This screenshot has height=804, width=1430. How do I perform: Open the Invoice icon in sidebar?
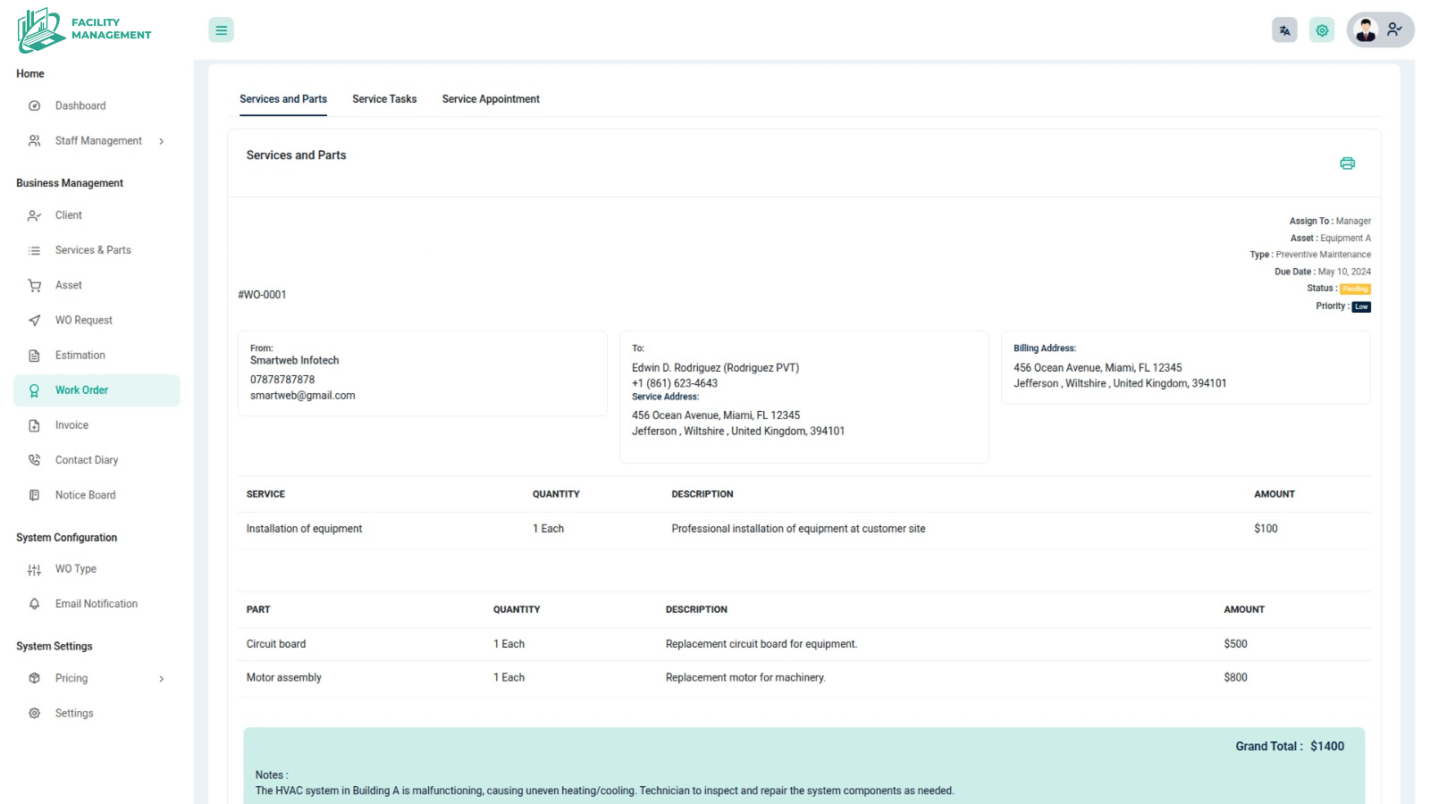click(x=35, y=426)
